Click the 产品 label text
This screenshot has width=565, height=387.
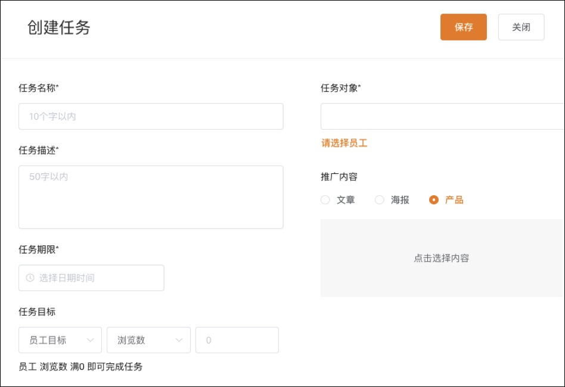(454, 200)
